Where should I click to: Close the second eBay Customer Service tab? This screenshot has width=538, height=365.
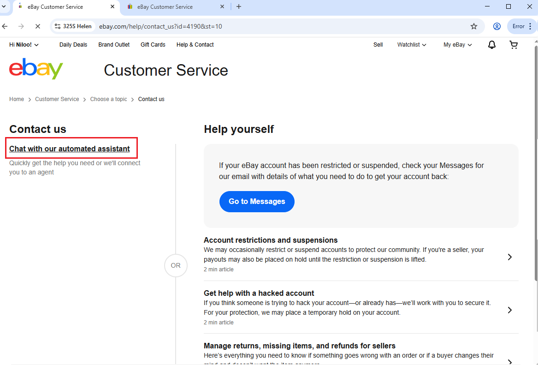[x=222, y=6]
